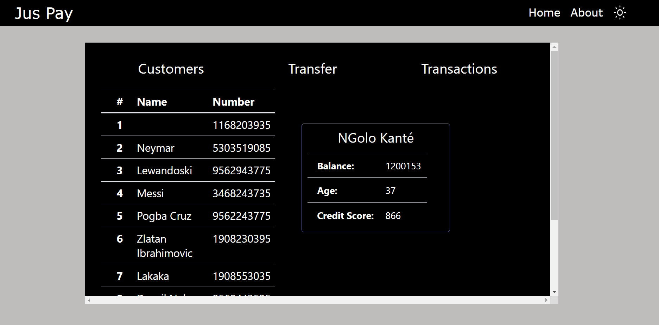Viewport: 659px width, 325px height.
Task: Switch to the Transfer tab
Action: (x=312, y=69)
